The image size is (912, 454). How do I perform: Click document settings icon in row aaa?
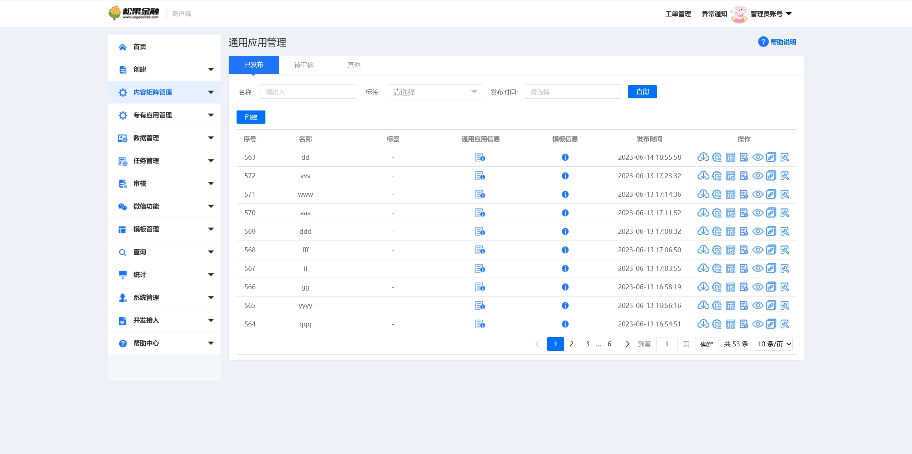744,213
